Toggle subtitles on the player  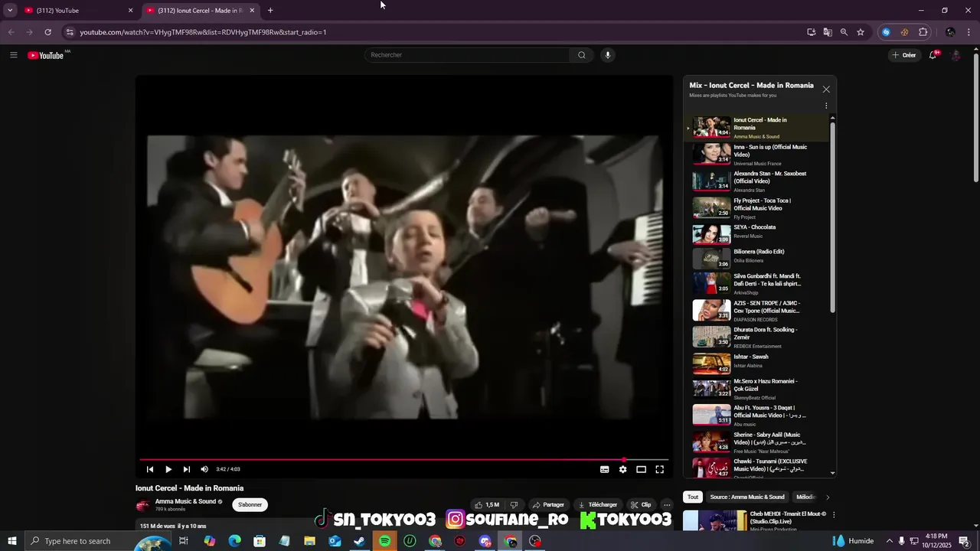(605, 469)
